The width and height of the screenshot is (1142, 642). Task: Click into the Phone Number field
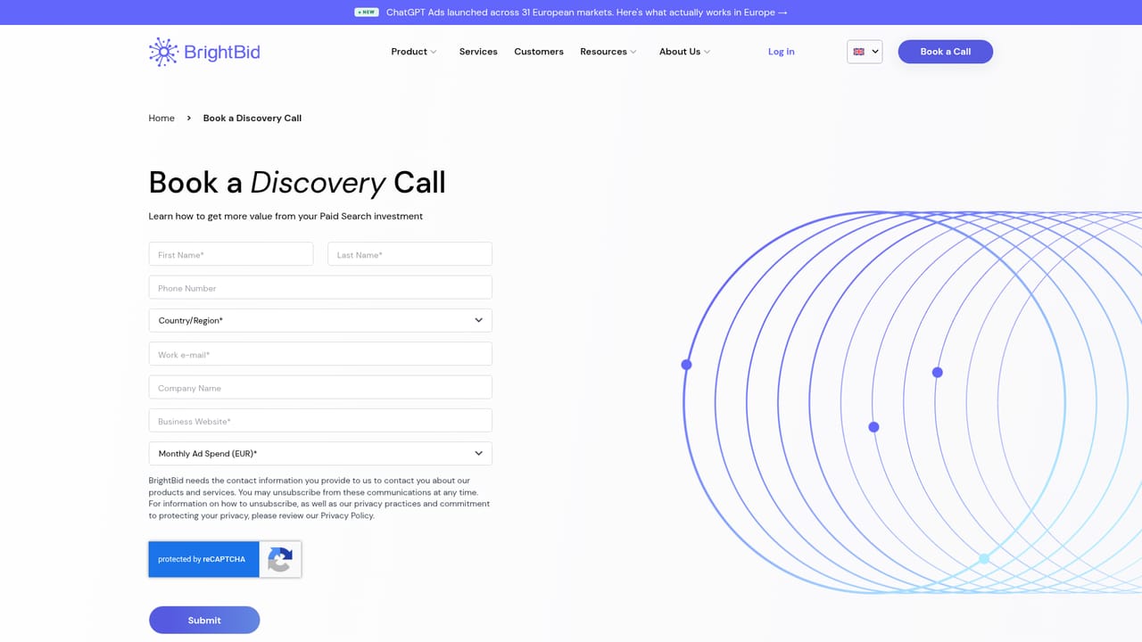(x=320, y=287)
